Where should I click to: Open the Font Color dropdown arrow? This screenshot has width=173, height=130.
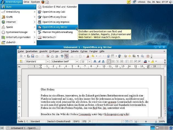tap(149, 61)
